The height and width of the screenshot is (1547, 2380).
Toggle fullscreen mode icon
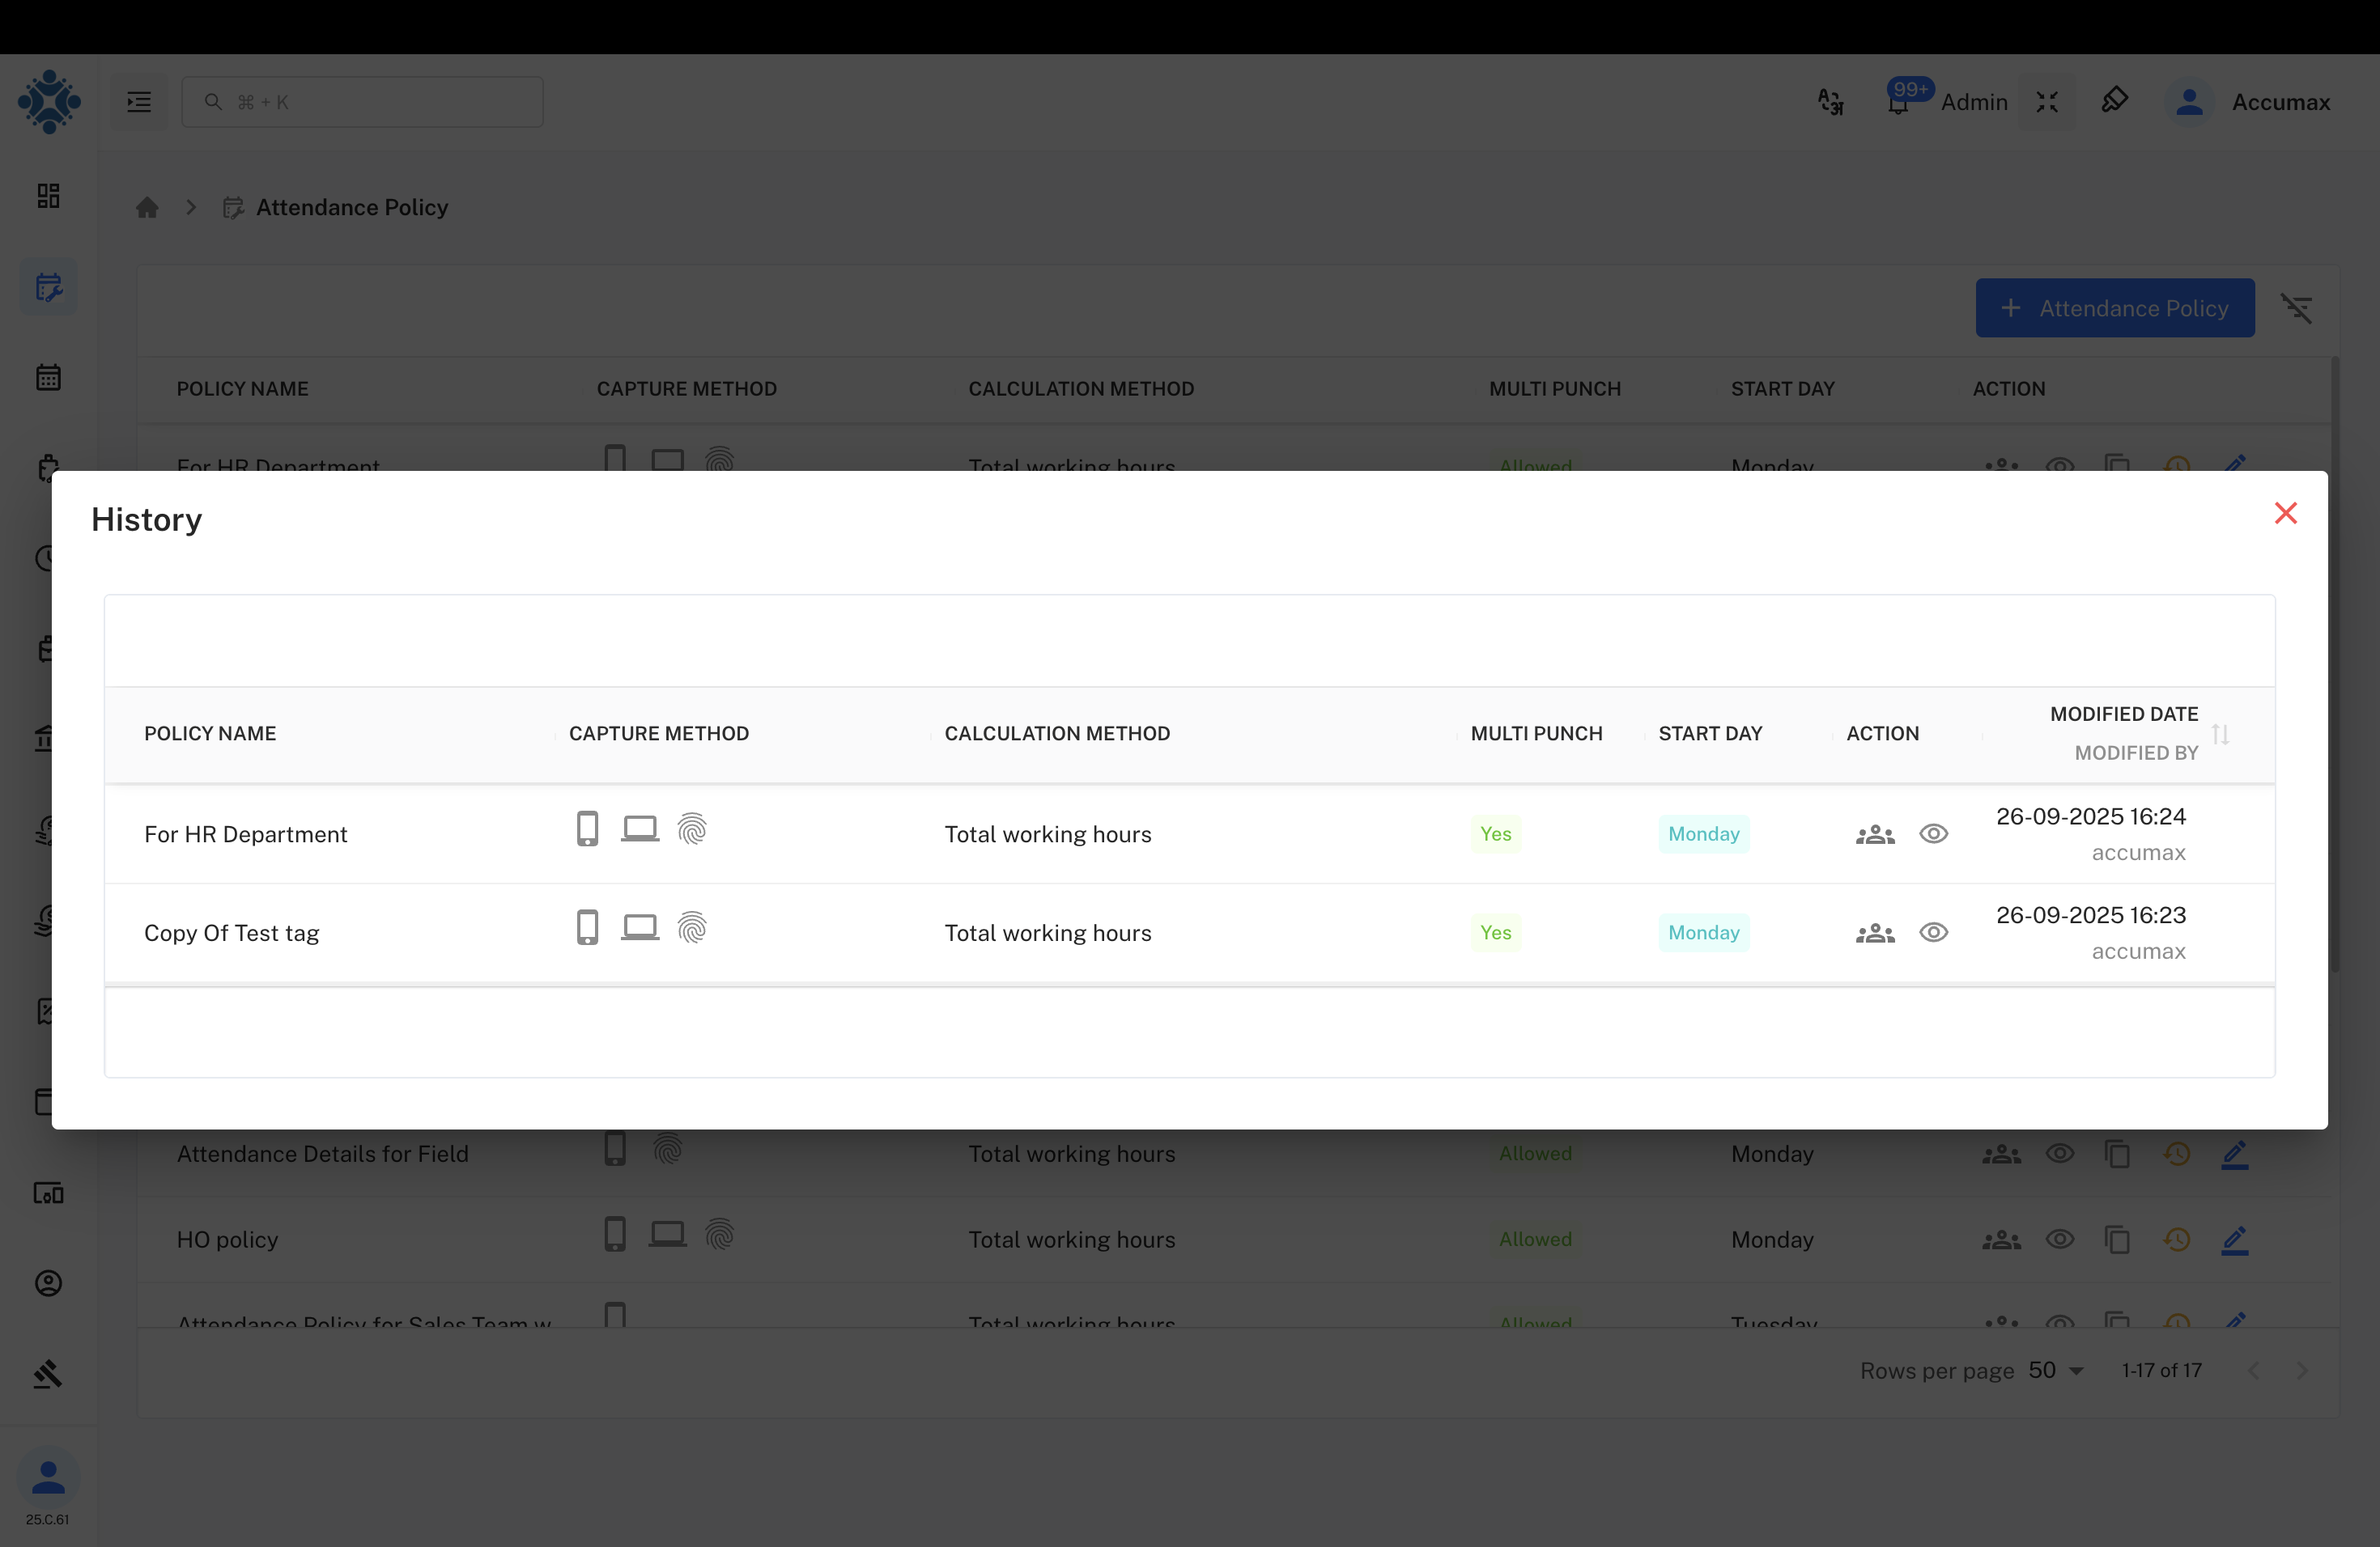point(2047,102)
